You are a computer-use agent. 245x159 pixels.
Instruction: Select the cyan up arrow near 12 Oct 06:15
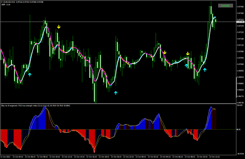click(x=30, y=75)
